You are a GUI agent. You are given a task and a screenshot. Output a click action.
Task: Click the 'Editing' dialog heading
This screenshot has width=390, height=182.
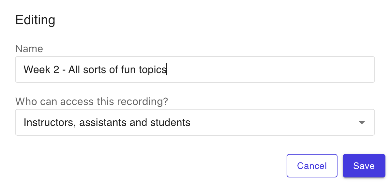35,20
